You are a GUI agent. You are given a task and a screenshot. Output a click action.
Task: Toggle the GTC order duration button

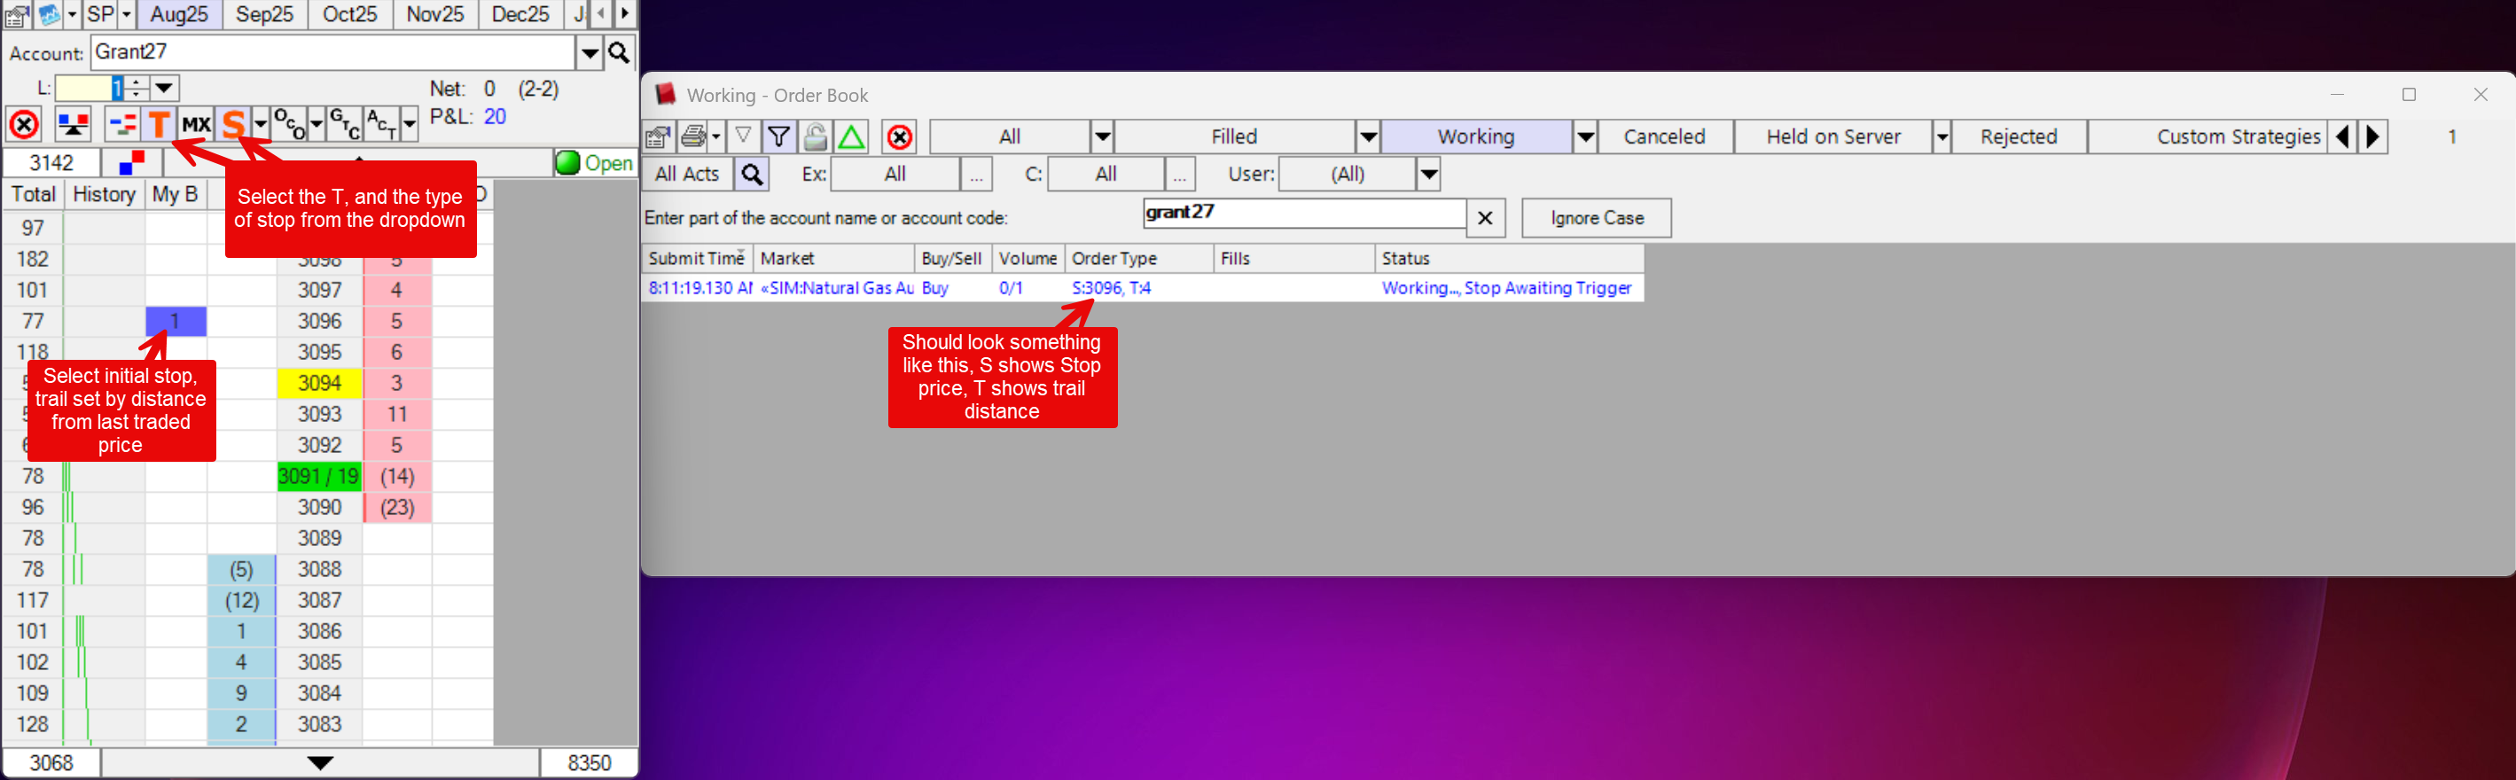(345, 124)
